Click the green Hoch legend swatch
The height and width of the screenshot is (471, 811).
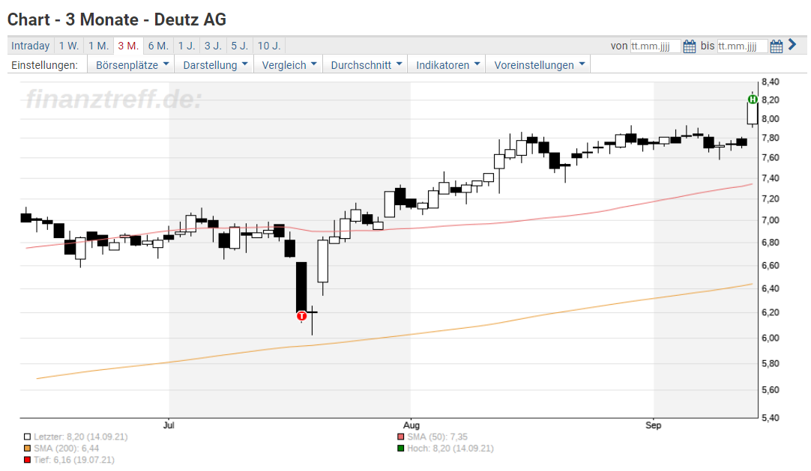point(401,449)
